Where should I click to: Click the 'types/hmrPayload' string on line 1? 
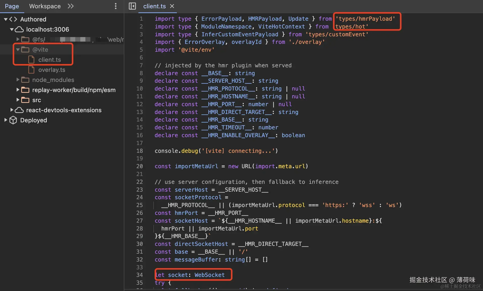pyautogui.click(x=365, y=19)
